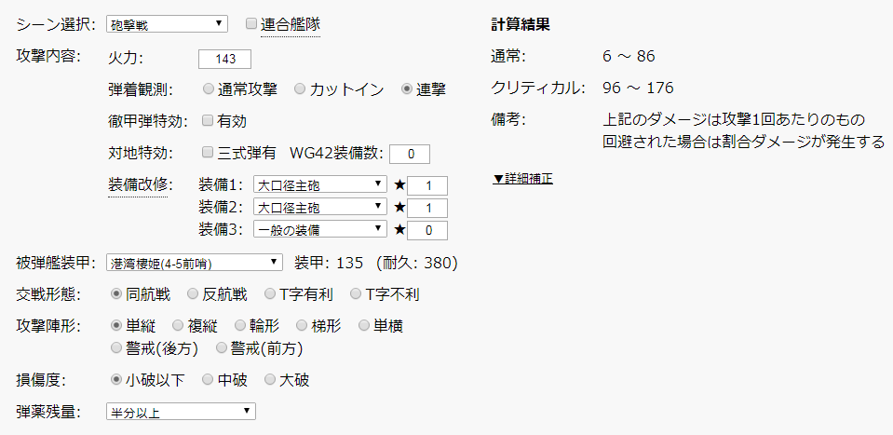Image resolution: width=893 pixels, height=435 pixels.
Task: Open the 被弾艦装甲 target dropdown
Action: (x=194, y=263)
